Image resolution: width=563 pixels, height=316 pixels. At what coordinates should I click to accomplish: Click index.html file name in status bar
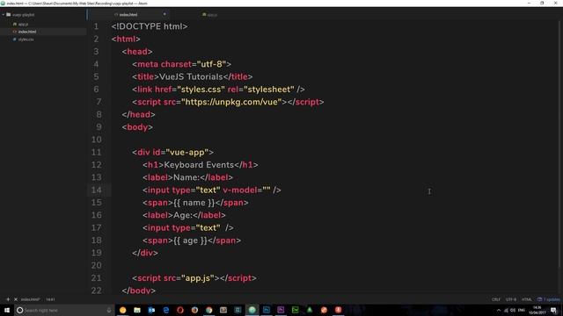[x=30, y=299]
